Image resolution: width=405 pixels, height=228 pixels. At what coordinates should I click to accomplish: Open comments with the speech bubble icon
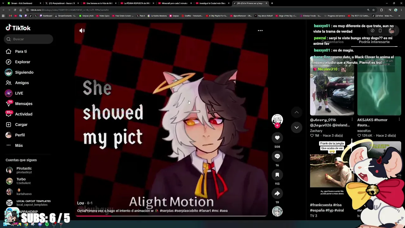[x=277, y=156]
